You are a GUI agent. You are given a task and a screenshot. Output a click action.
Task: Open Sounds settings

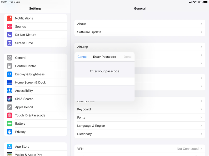(35, 26)
